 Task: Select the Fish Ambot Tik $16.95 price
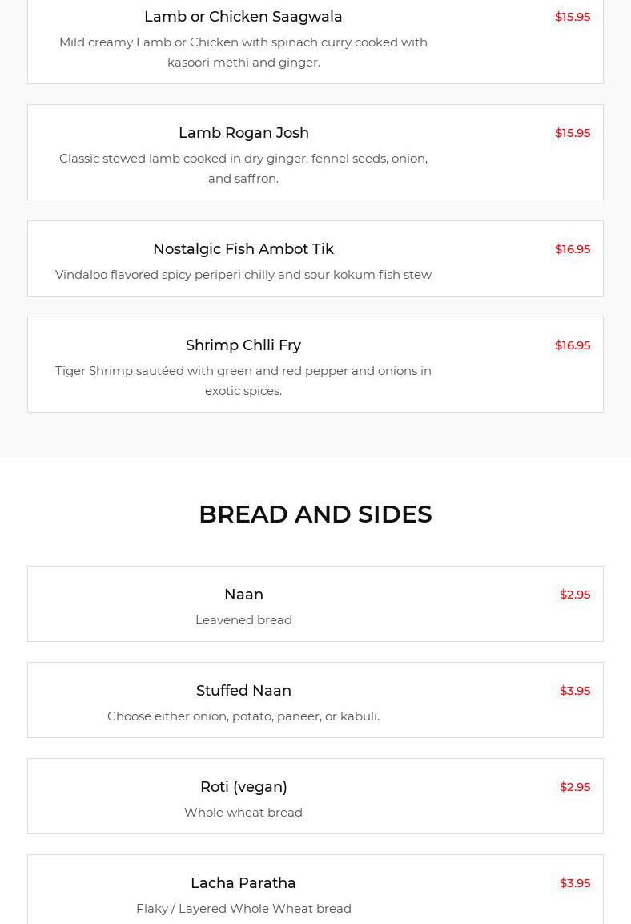[x=572, y=249]
